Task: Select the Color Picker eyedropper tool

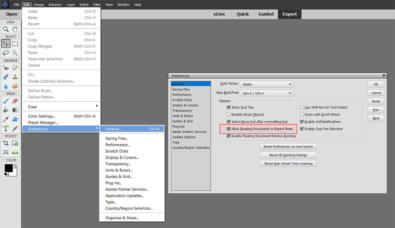Action: pos(6,119)
